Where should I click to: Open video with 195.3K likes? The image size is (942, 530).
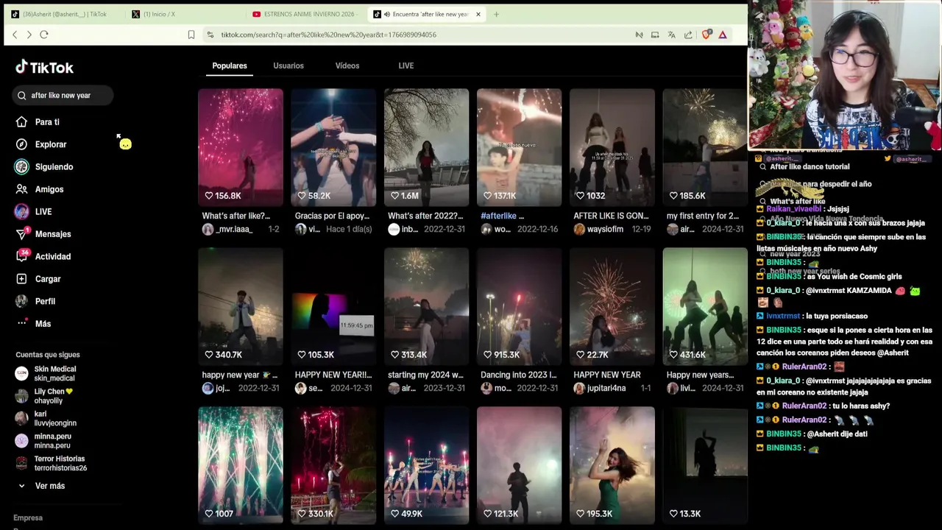pos(612,465)
